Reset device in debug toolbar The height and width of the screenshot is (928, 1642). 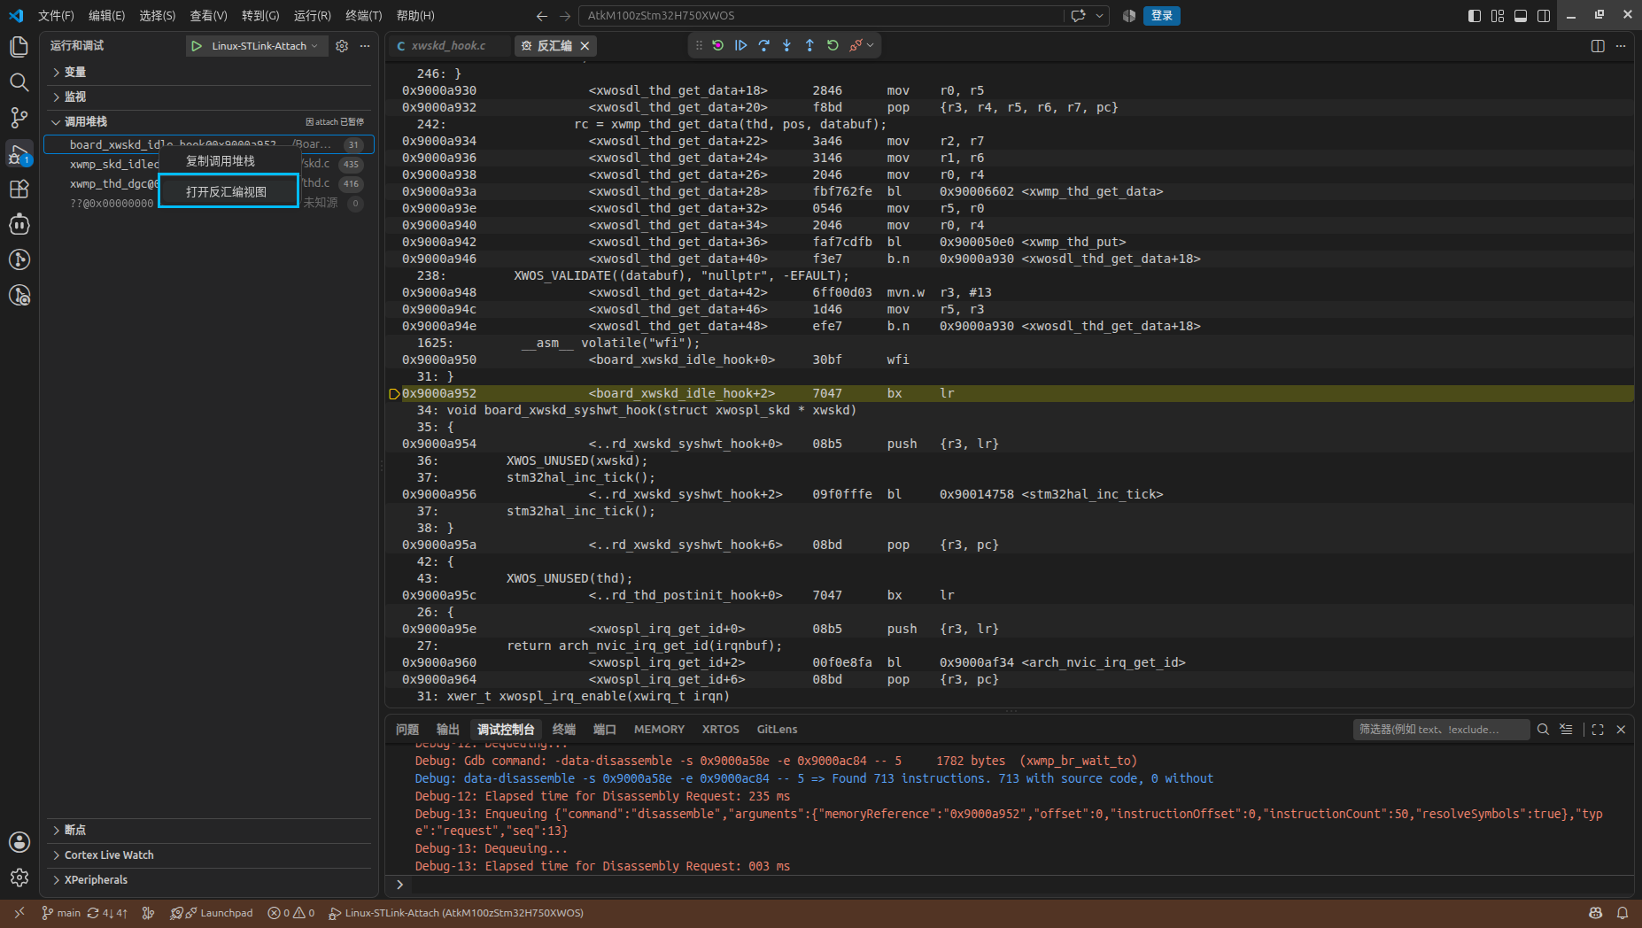(x=718, y=45)
